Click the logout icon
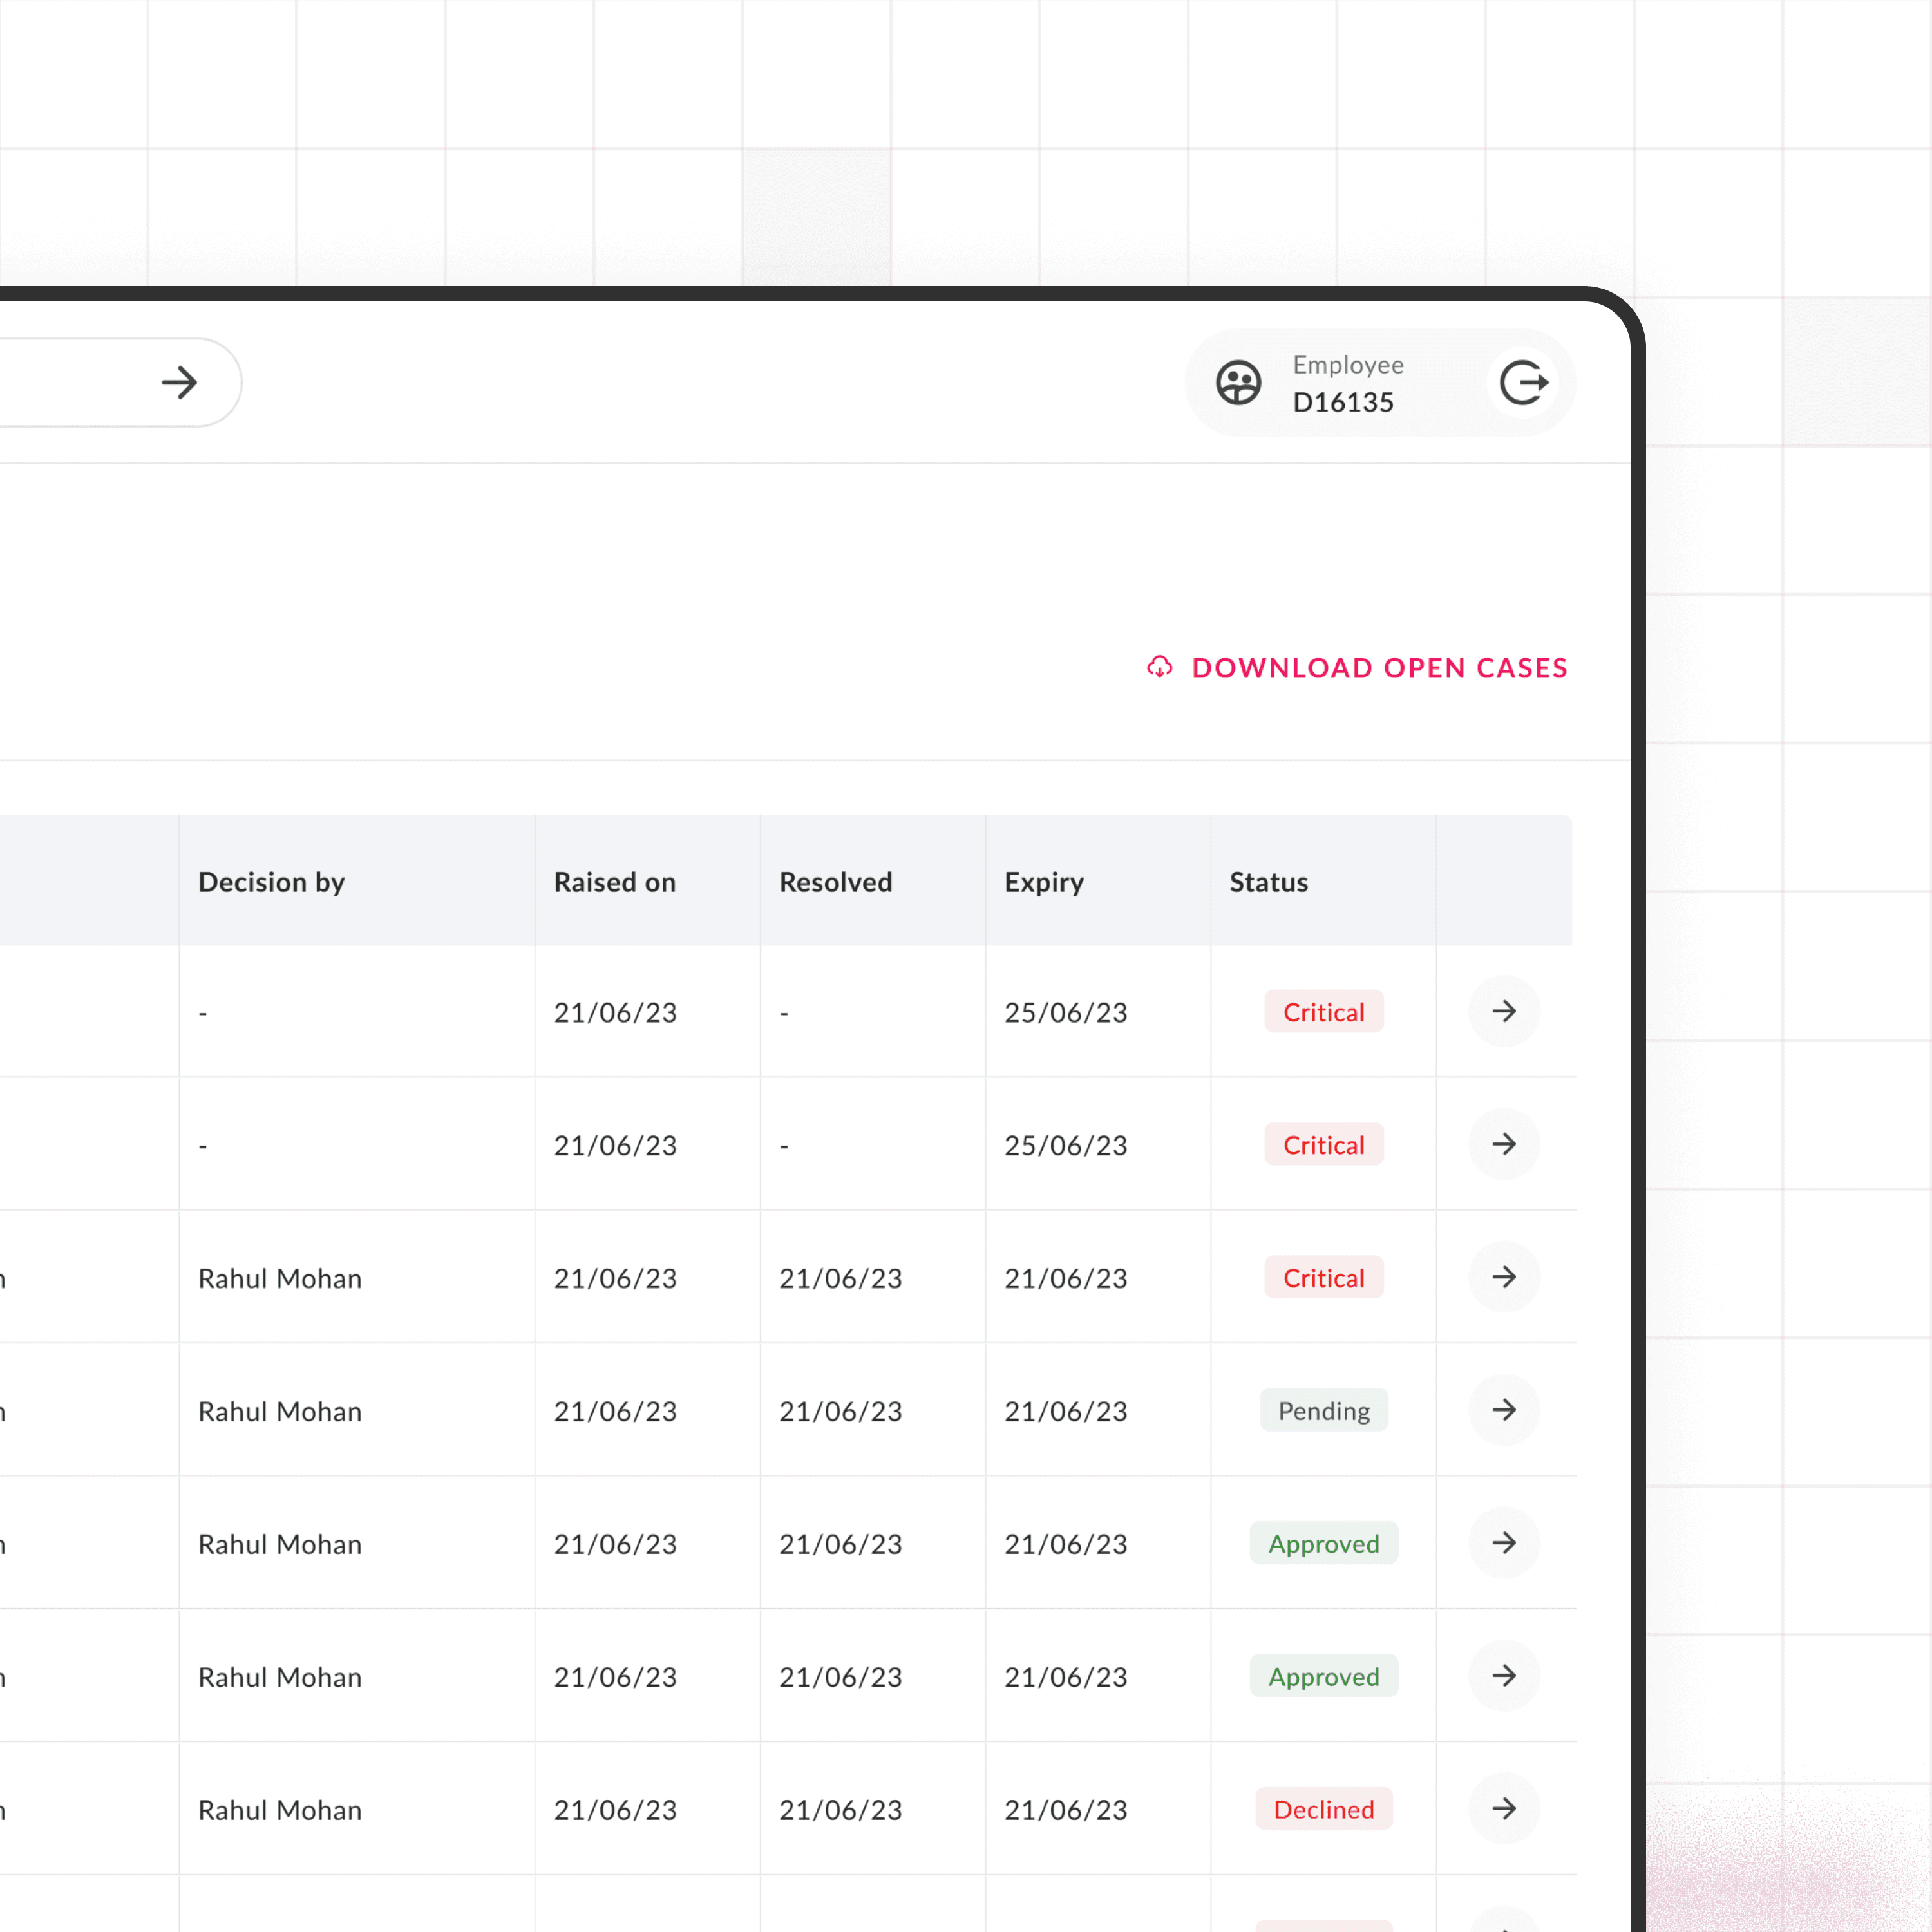 click(x=1523, y=382)
